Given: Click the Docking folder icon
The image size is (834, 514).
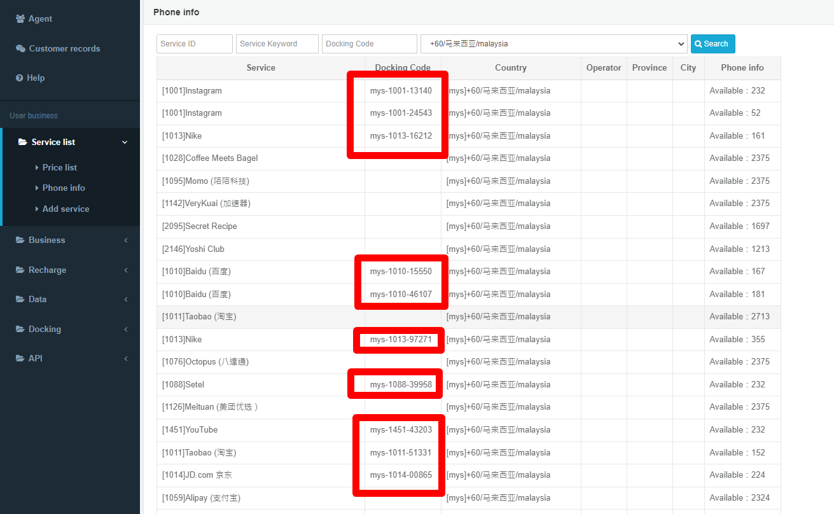Looking at the screenshot, I should (x=20, y=330).
